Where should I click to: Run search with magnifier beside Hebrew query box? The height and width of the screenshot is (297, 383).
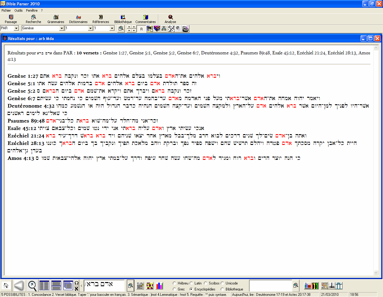[x=130, y=286]
